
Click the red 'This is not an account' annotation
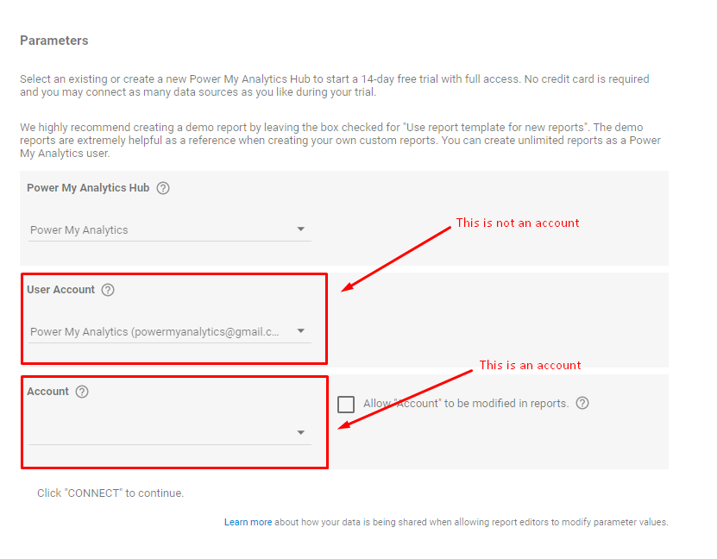pos(518,223)
